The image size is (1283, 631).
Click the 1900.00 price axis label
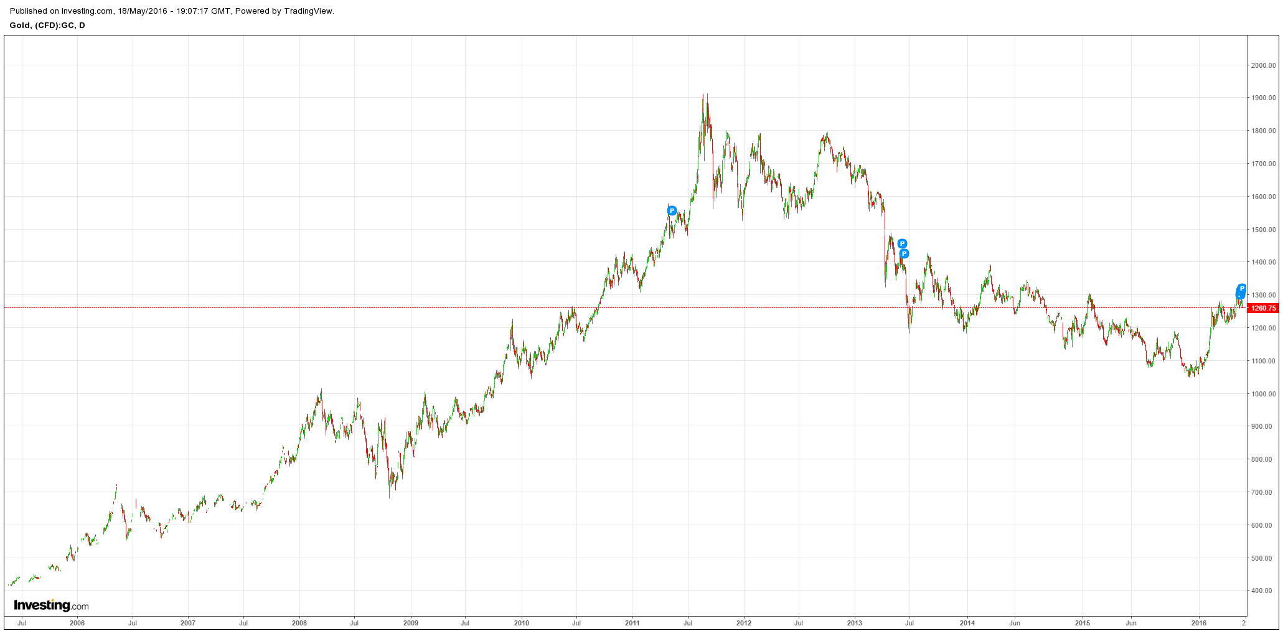pos(1263,98)
